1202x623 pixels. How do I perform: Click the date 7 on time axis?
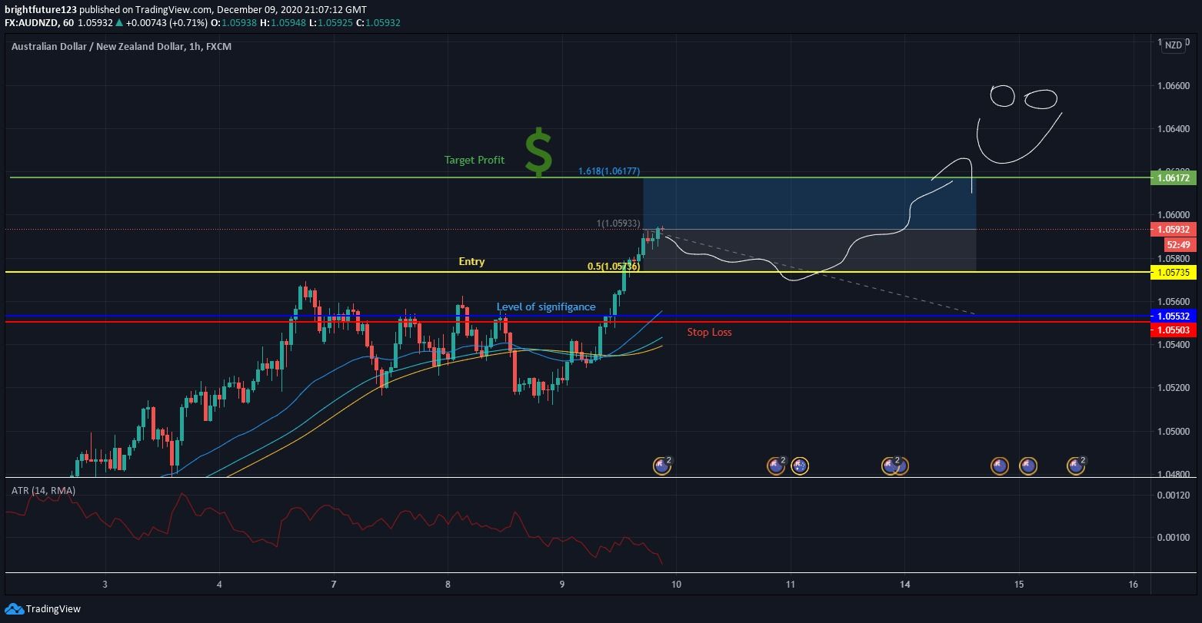tap(333, 585)
